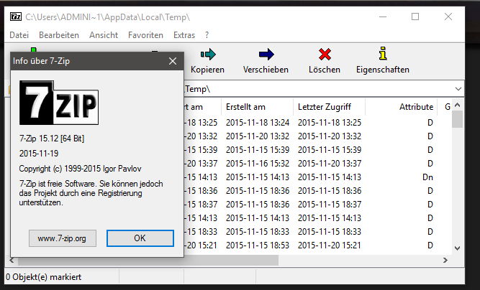Click the status bar text 0 Objekt(e) markiert
The height and width of the screenshot is (290, 480).
tap(43, 277)
